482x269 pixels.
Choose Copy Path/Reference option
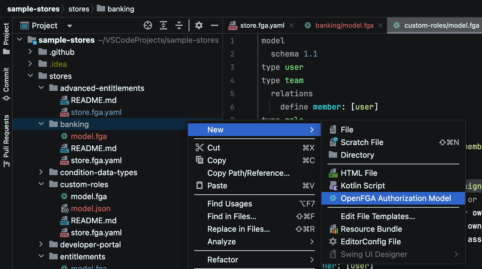pos(255,173)
